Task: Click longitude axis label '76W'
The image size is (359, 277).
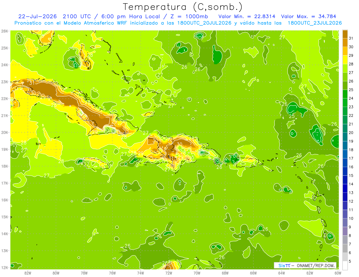Action: 112,273
